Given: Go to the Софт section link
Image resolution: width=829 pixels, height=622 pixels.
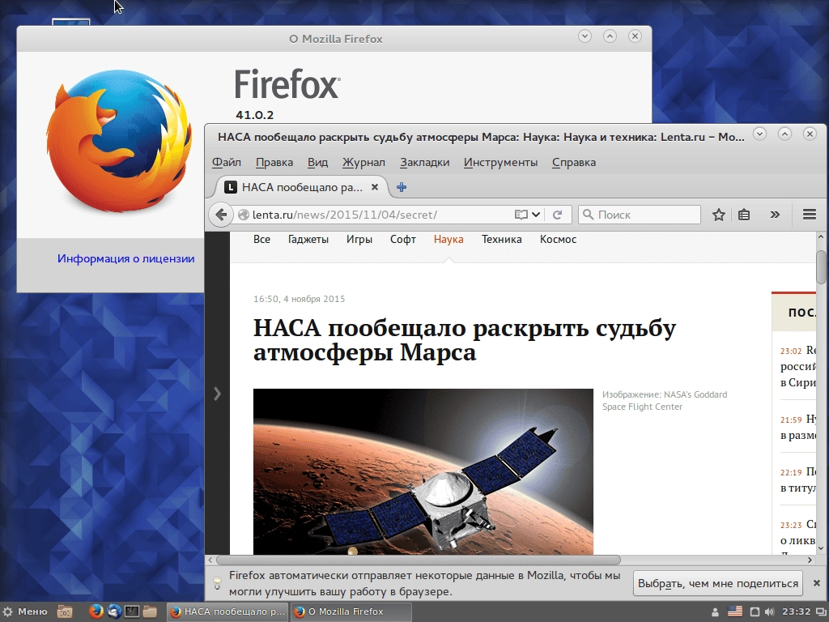Looking at the screenshot, I should [403, 239].
